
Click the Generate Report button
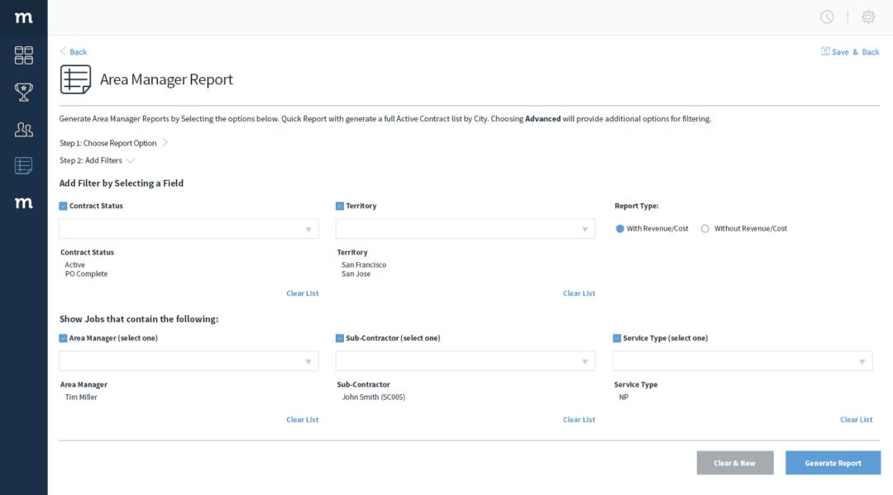(833, 463)
